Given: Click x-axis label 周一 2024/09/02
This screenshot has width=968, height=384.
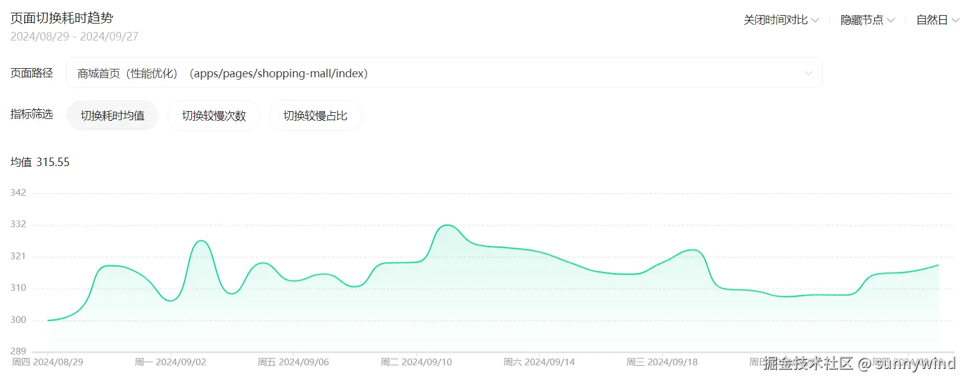Looking at the screenshot, I should point(171,362).
